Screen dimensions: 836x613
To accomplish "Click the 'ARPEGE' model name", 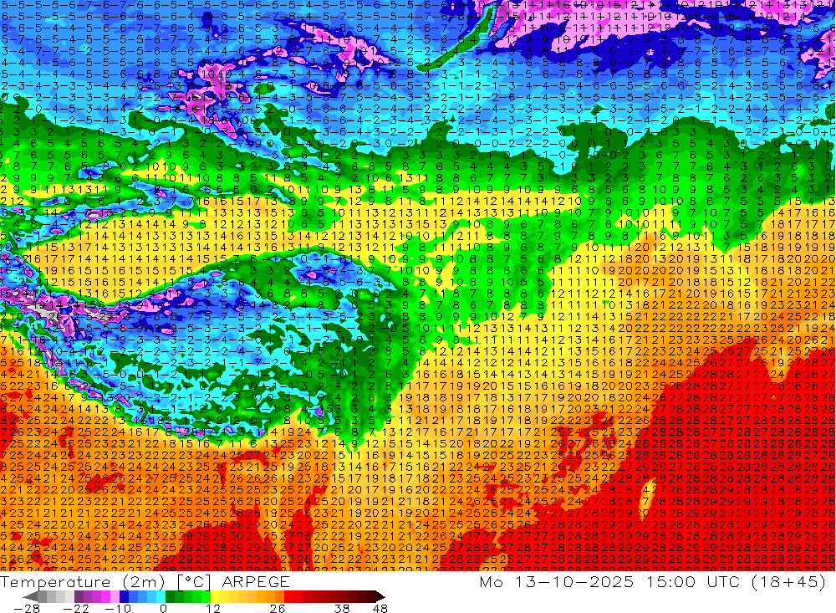I will (256, 581).
